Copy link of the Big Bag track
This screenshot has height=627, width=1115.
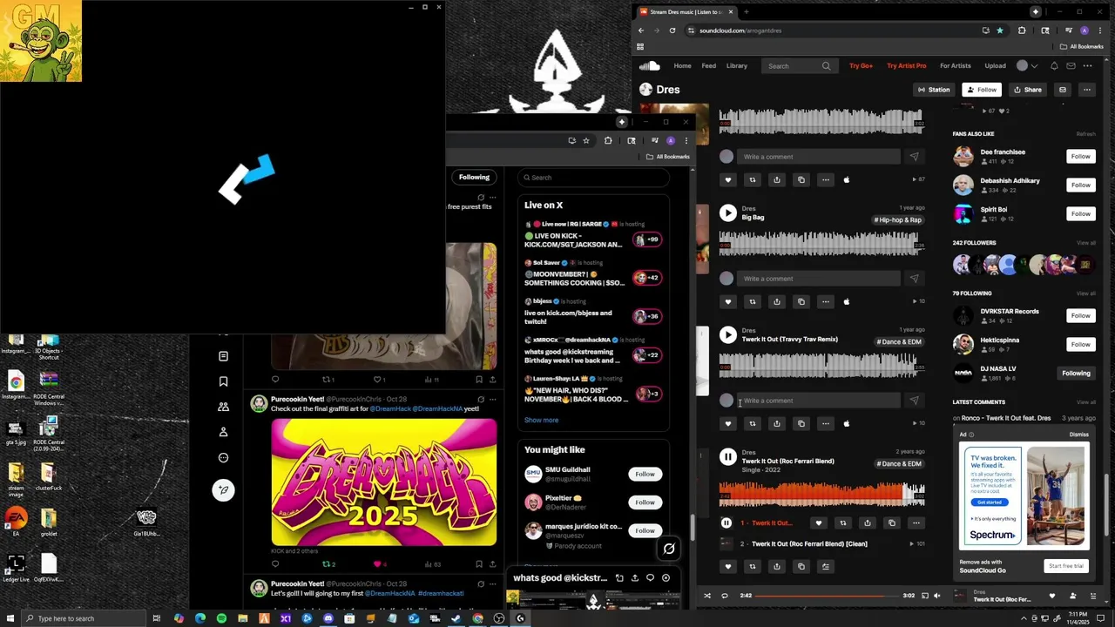[x=801, y=301]
